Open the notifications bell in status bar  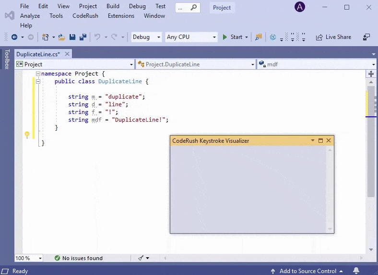click(356, 271)
